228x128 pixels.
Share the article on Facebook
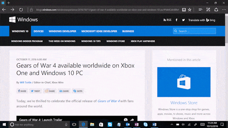pyautogui.click(x=22, y=91)
